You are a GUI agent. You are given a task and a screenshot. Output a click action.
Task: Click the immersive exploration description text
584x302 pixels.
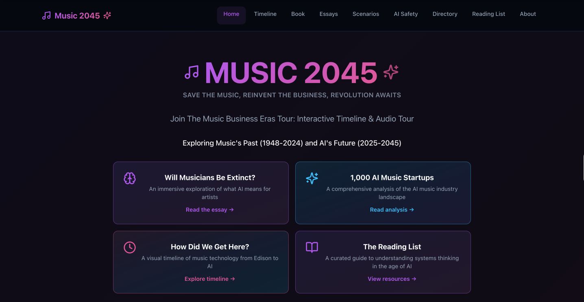click(x=210, y=193)
